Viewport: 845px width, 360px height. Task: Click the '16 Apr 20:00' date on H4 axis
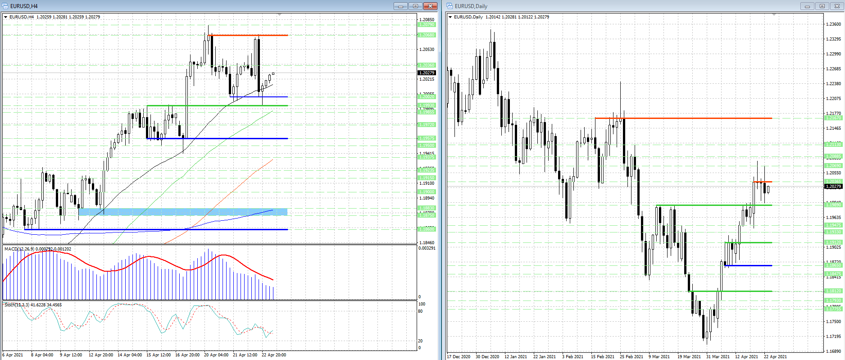point(187,355)
